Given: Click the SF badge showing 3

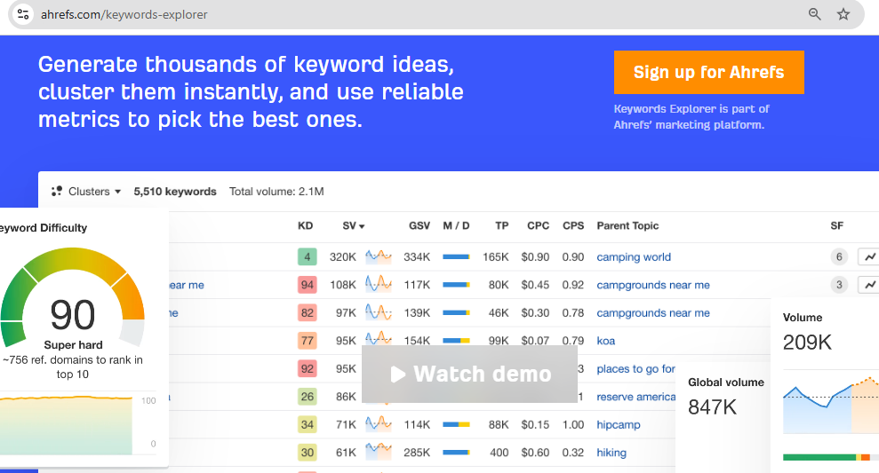Looking at the screenshot, I should tap(838, 285).
